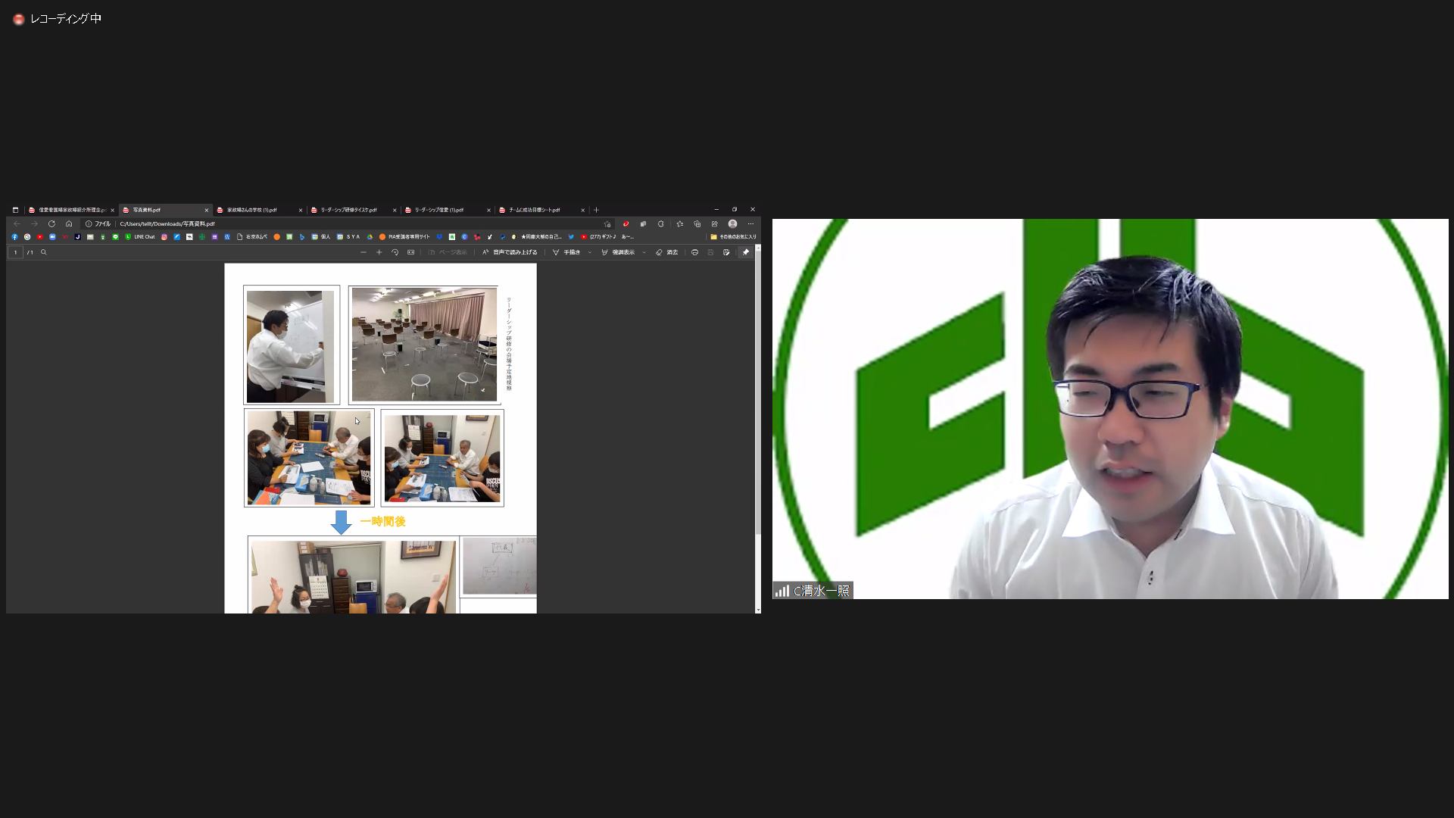Viewport: 1454px width, 818px height.
Task: Open the Favorites list icon
Action: click(679, 223)
